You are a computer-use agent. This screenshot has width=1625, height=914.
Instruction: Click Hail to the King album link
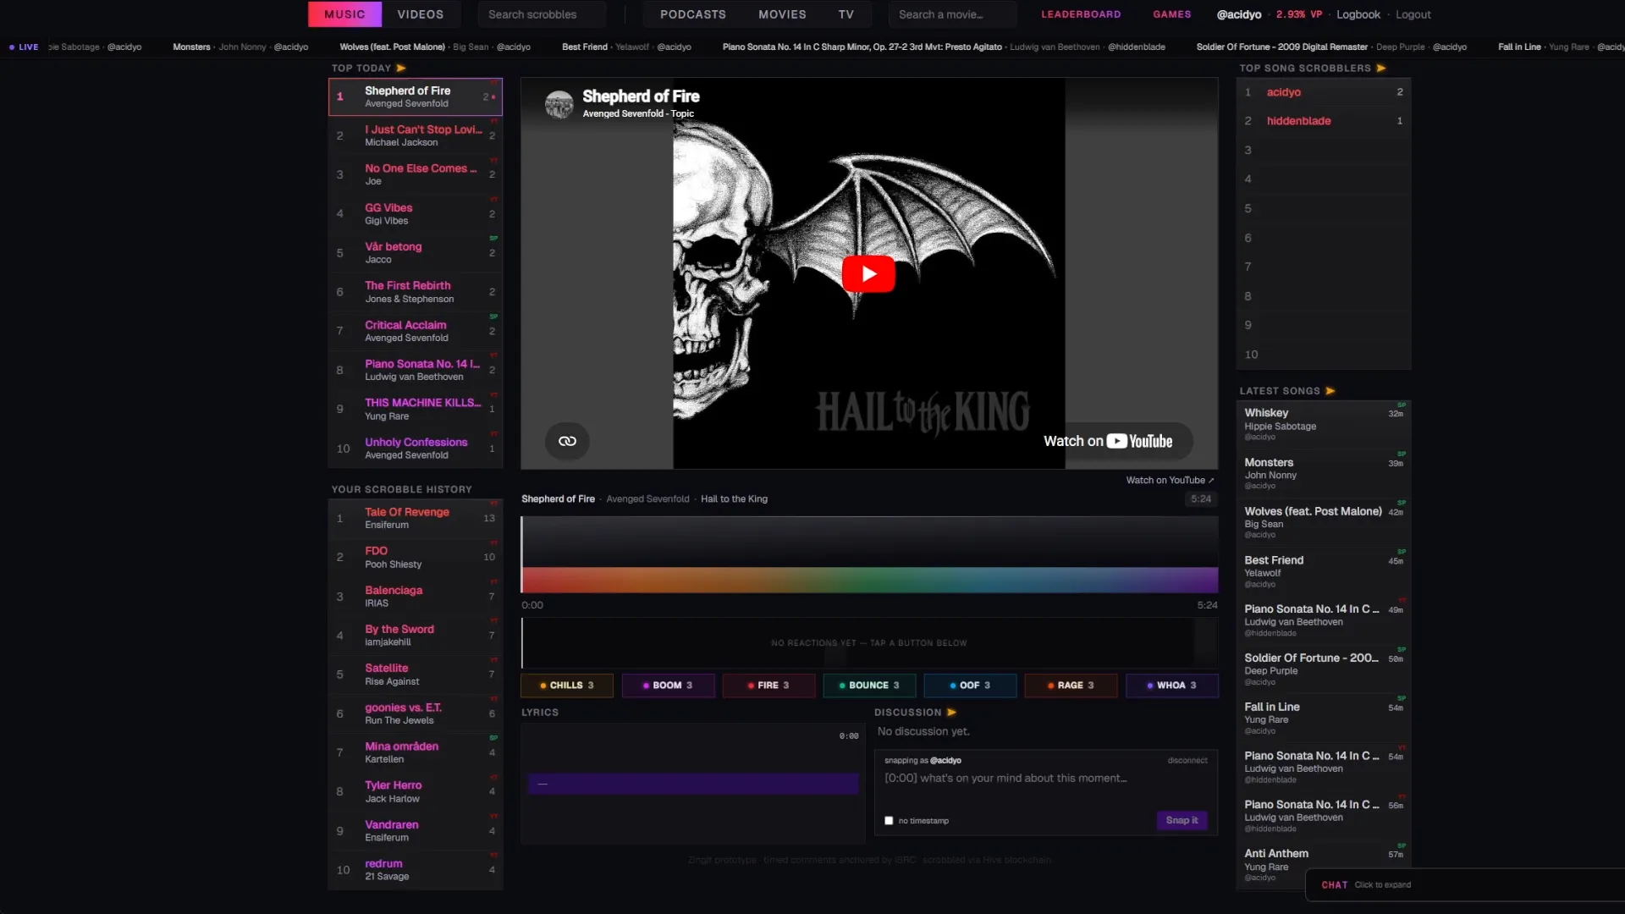click(x=734, y=499)
